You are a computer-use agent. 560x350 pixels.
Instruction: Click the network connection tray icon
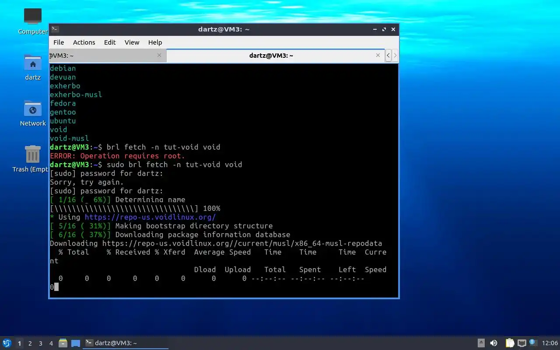(x=522, y=343)
